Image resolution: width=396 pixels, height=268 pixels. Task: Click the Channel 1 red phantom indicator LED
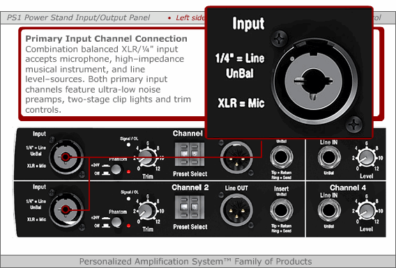coord(128,172)
